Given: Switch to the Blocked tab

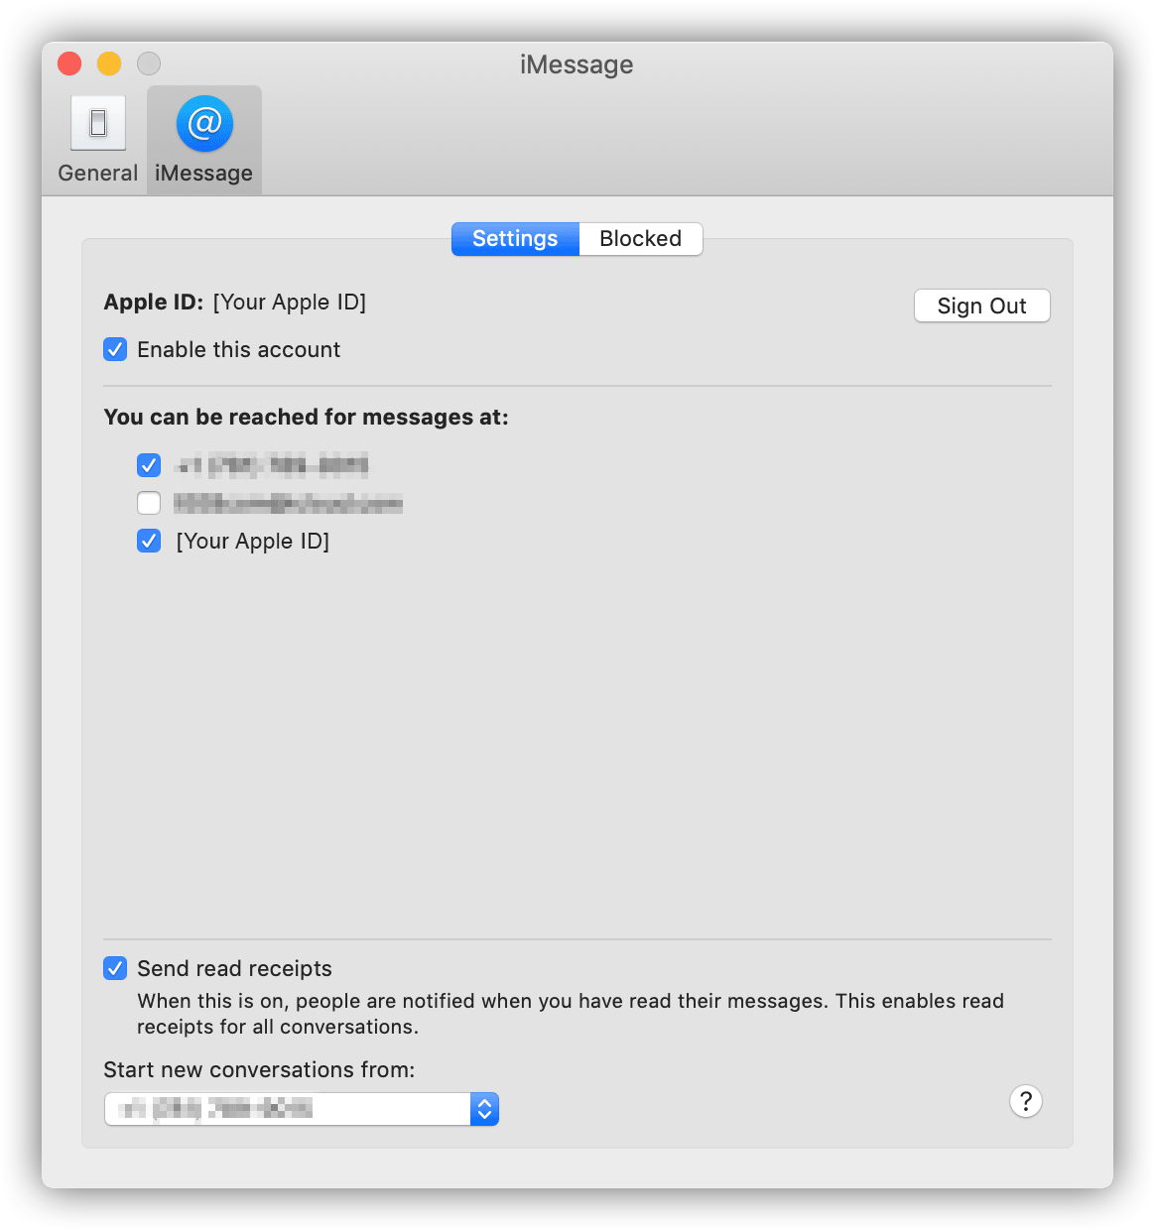Looking at the screenshot, I should point(641,239).
